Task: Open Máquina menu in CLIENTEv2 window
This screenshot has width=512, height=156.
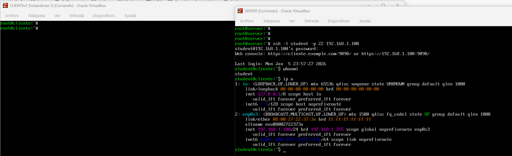Action: [x=37, y=15]
